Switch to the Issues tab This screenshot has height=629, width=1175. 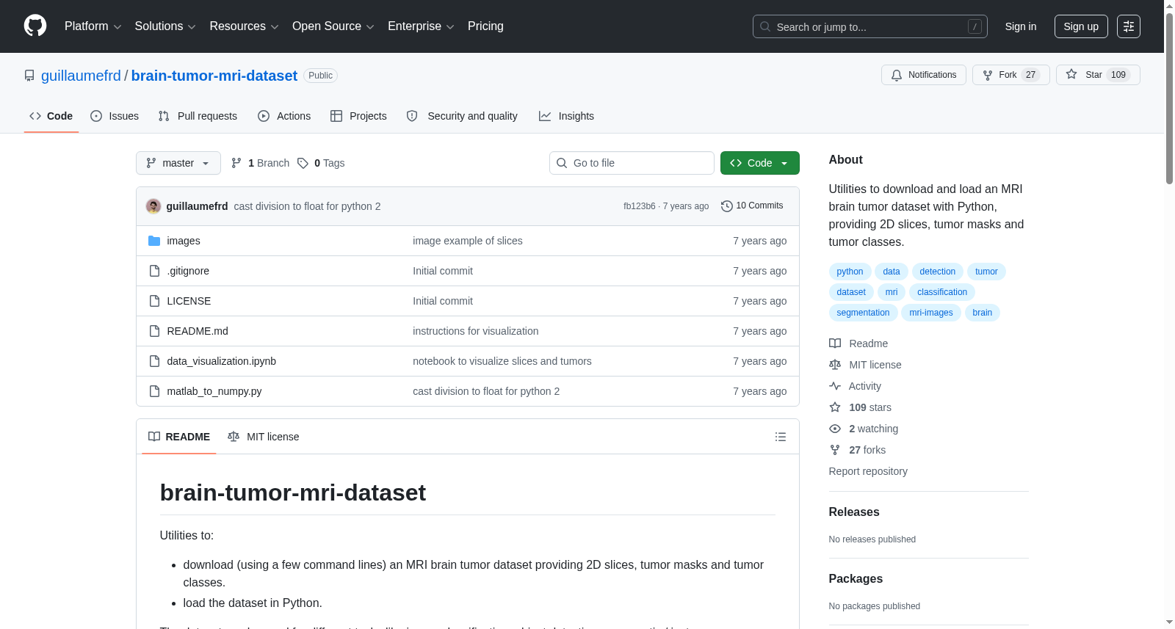click(115, 116)
